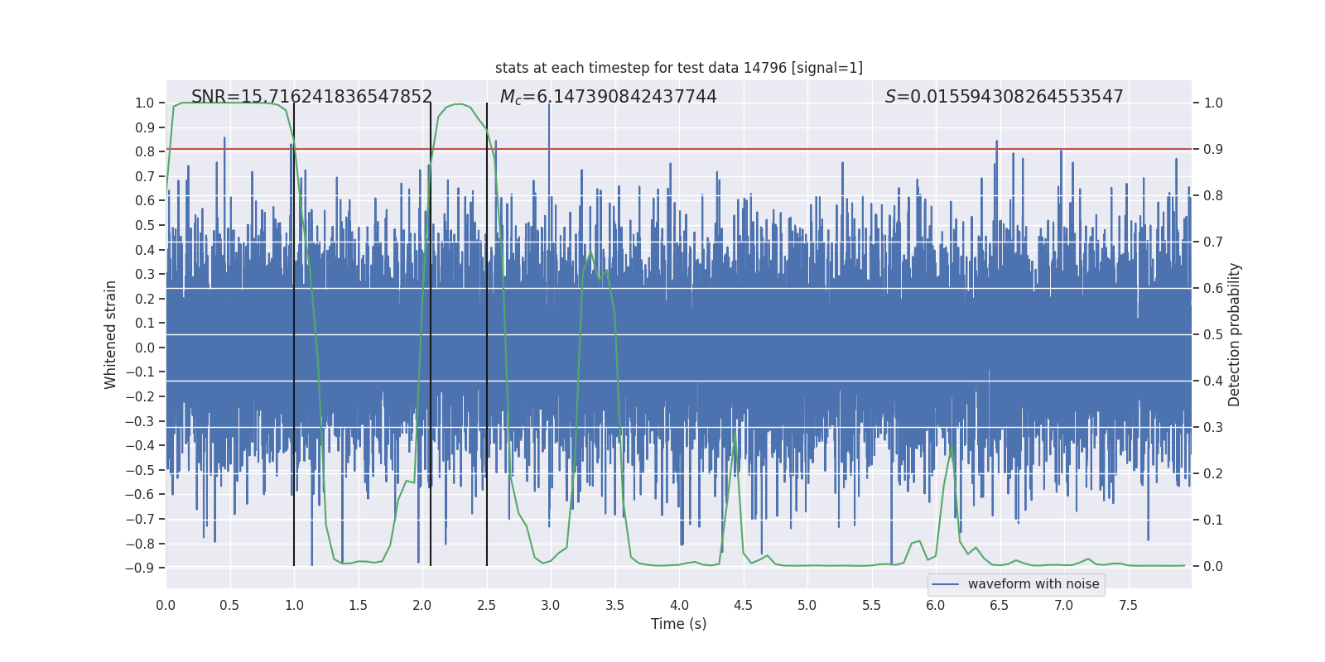Click the 'Whitened strain' y-axis label
Screen dimensions: 1325x662
coord(111,334)
